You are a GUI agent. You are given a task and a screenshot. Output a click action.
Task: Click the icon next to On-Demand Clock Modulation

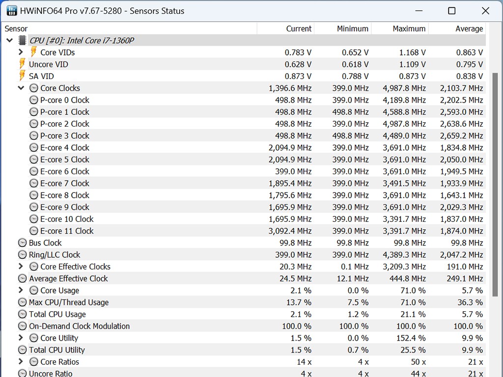(22, 326)
